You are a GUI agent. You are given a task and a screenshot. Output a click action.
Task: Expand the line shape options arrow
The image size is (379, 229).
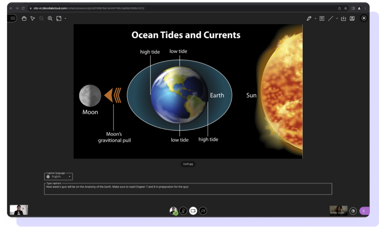click(x=337, y=19)
